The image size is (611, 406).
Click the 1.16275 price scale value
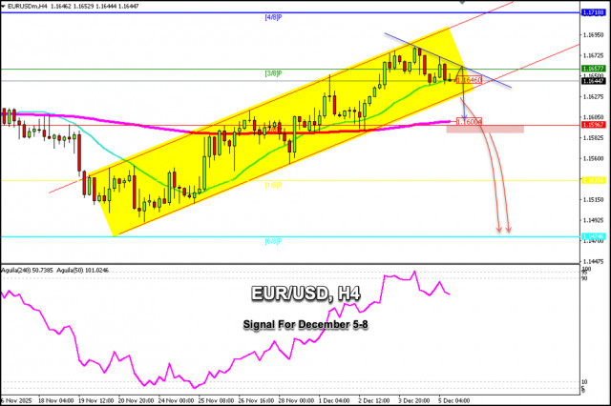coord(594,96)
